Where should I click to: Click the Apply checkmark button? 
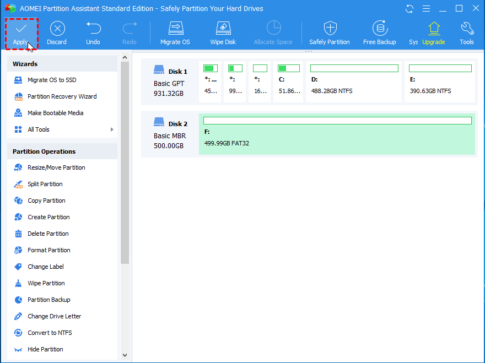click(x=21, y=33)
